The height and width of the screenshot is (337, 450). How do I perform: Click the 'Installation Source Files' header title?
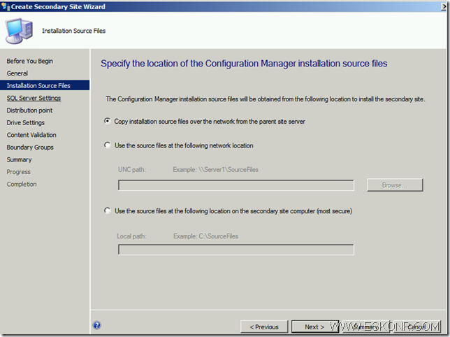[74, 31]
